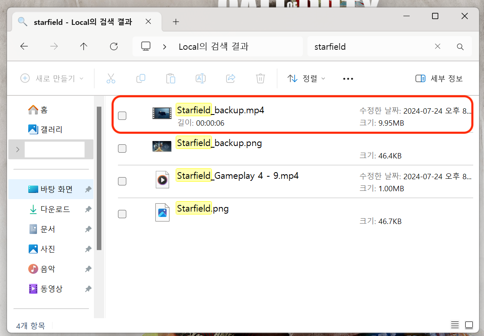Click the Copy icon in toolbar
The height and width of the screenshot is (336, 484).
141,78
